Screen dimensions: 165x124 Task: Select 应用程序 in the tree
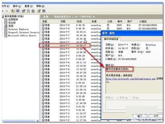coord(13,20)
